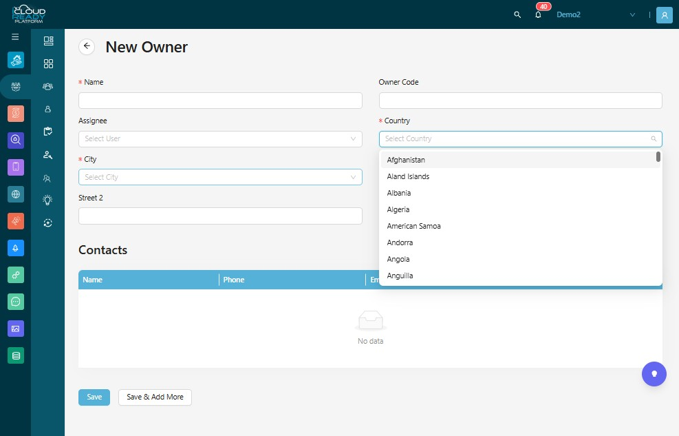Click the Save button
The width and height of the screenshot is (679, 436).
click(94, 397)
